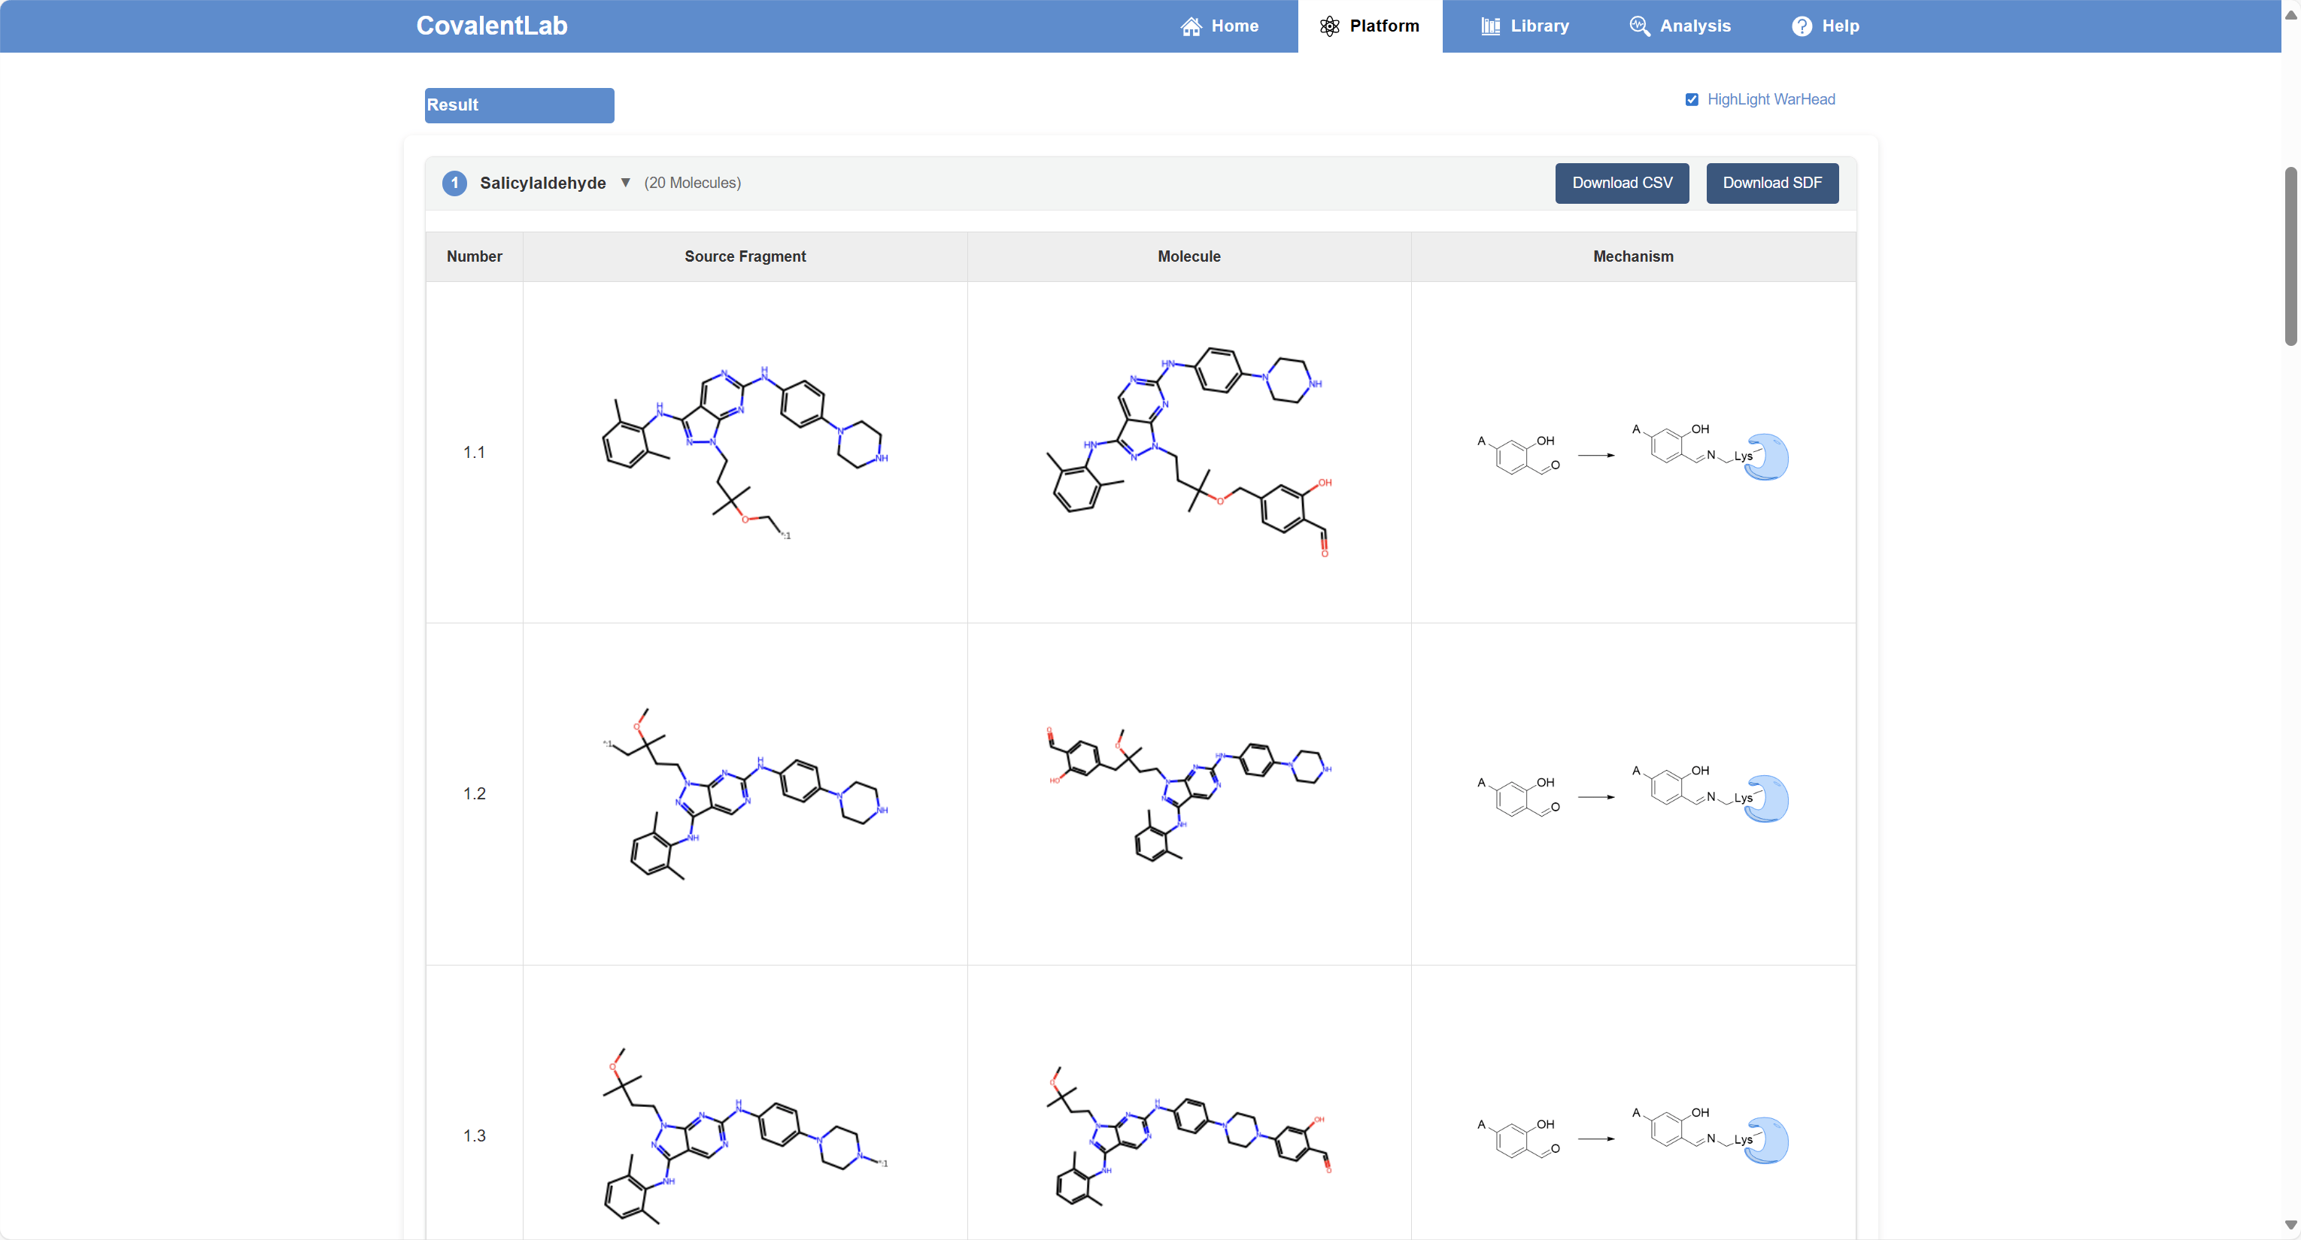Click the Home house icon
Viewport: 2301px width, 1240px height.
[1191, 27]
